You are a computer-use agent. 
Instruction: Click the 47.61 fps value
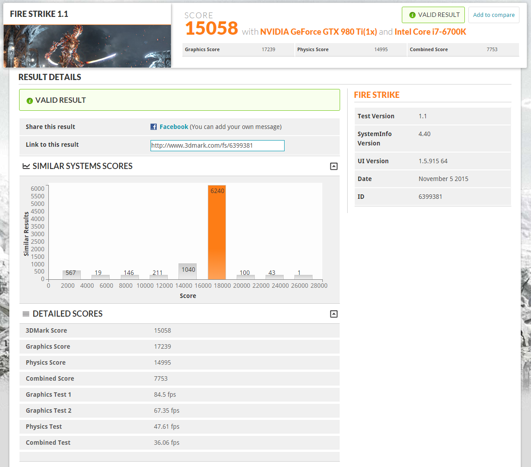click(166, 427)
